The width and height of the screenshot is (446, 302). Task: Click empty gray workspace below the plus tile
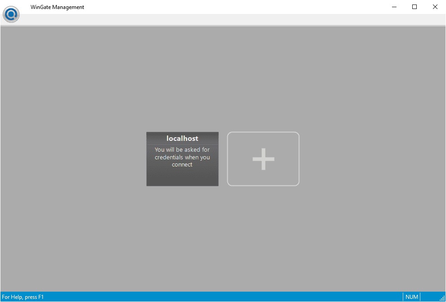click(263, 234)
